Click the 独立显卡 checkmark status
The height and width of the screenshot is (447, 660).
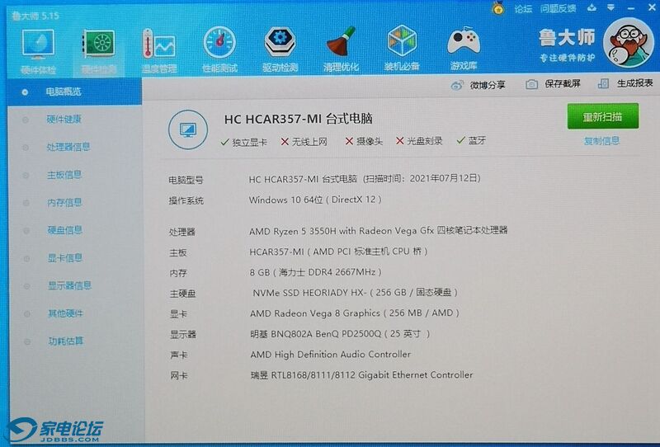tap(244, 143)
